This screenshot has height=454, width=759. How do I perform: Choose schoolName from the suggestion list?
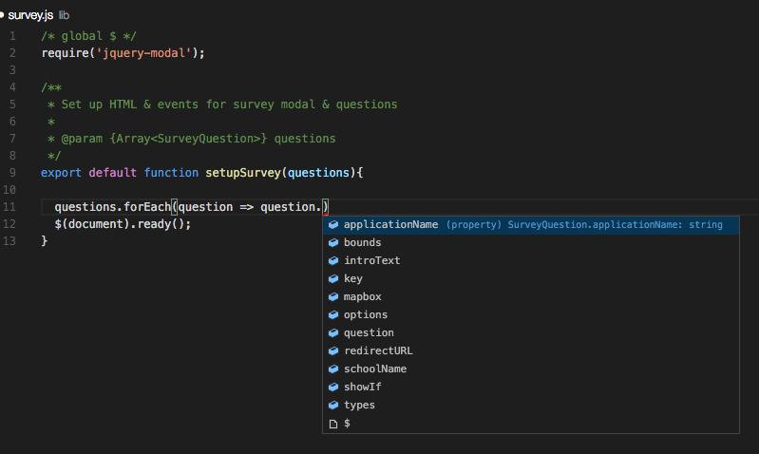(x=375, y=369)
